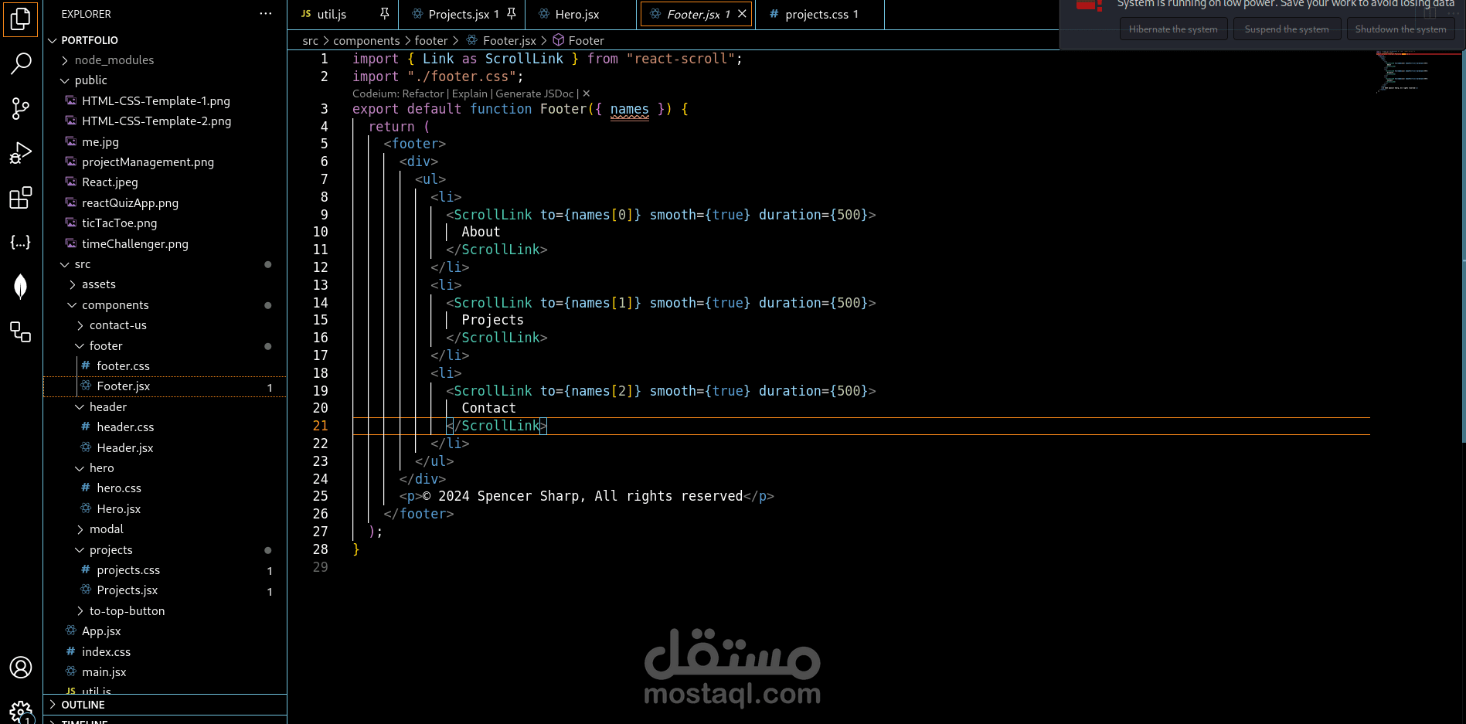The width and height of the screenshot is (1466, 724).
Task: Open the Search view icon
Action: [x=21, y=63]
